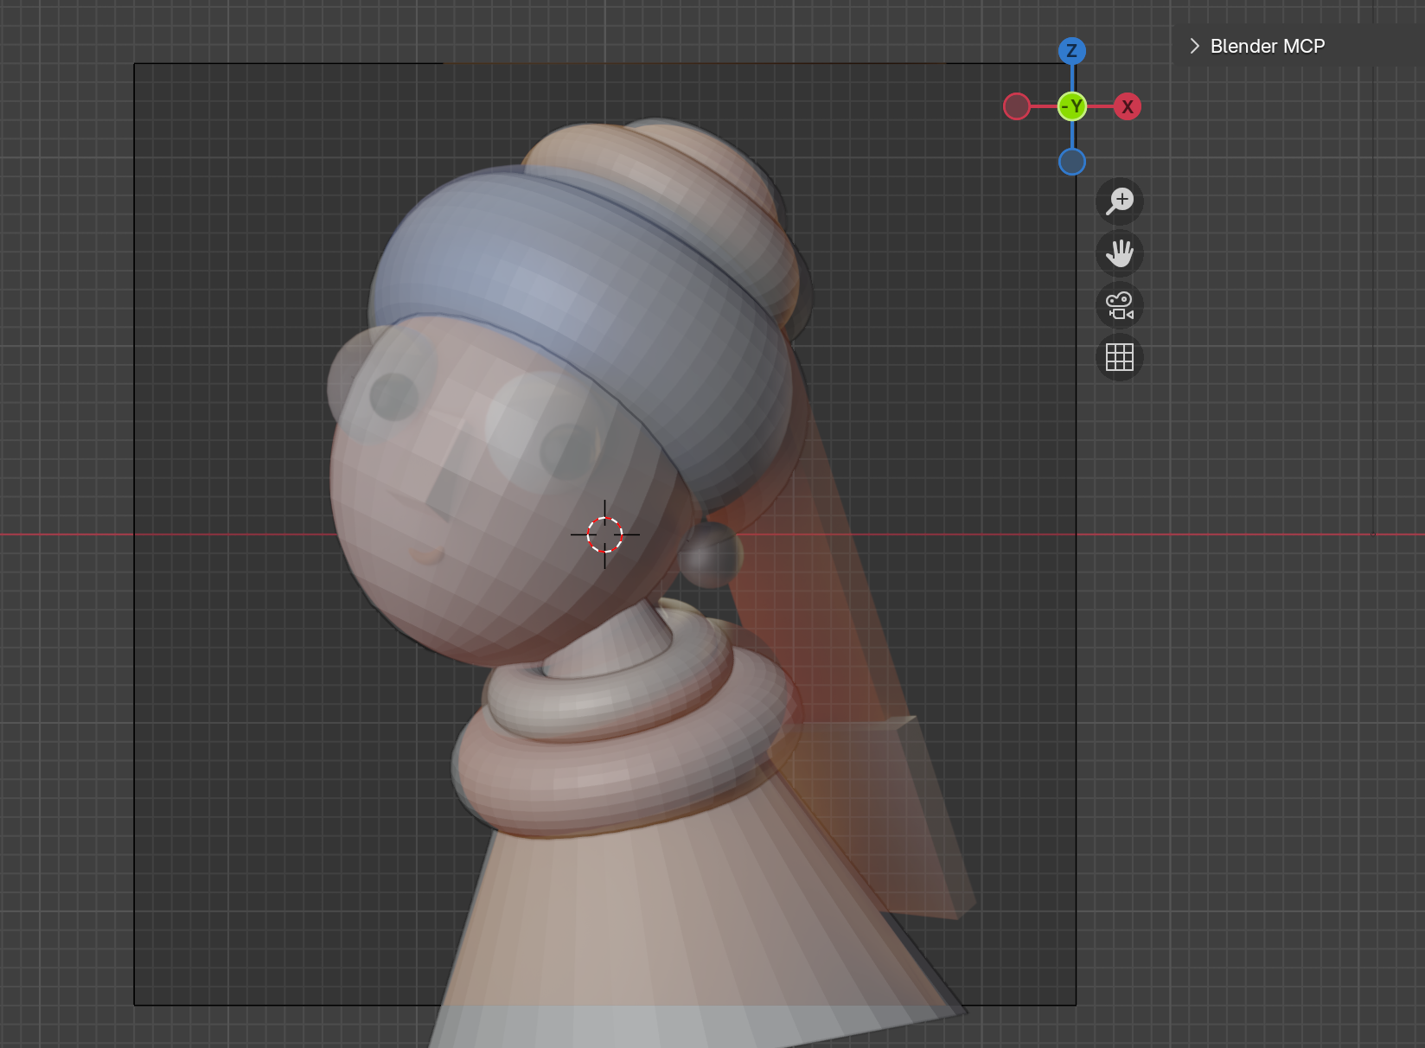
Task: Toggle perspective/orthographic grid icon
Action: coord(1120,357)
